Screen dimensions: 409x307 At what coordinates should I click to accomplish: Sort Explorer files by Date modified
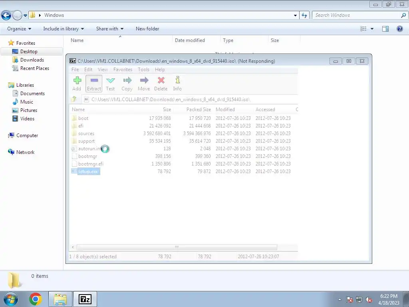190,40
